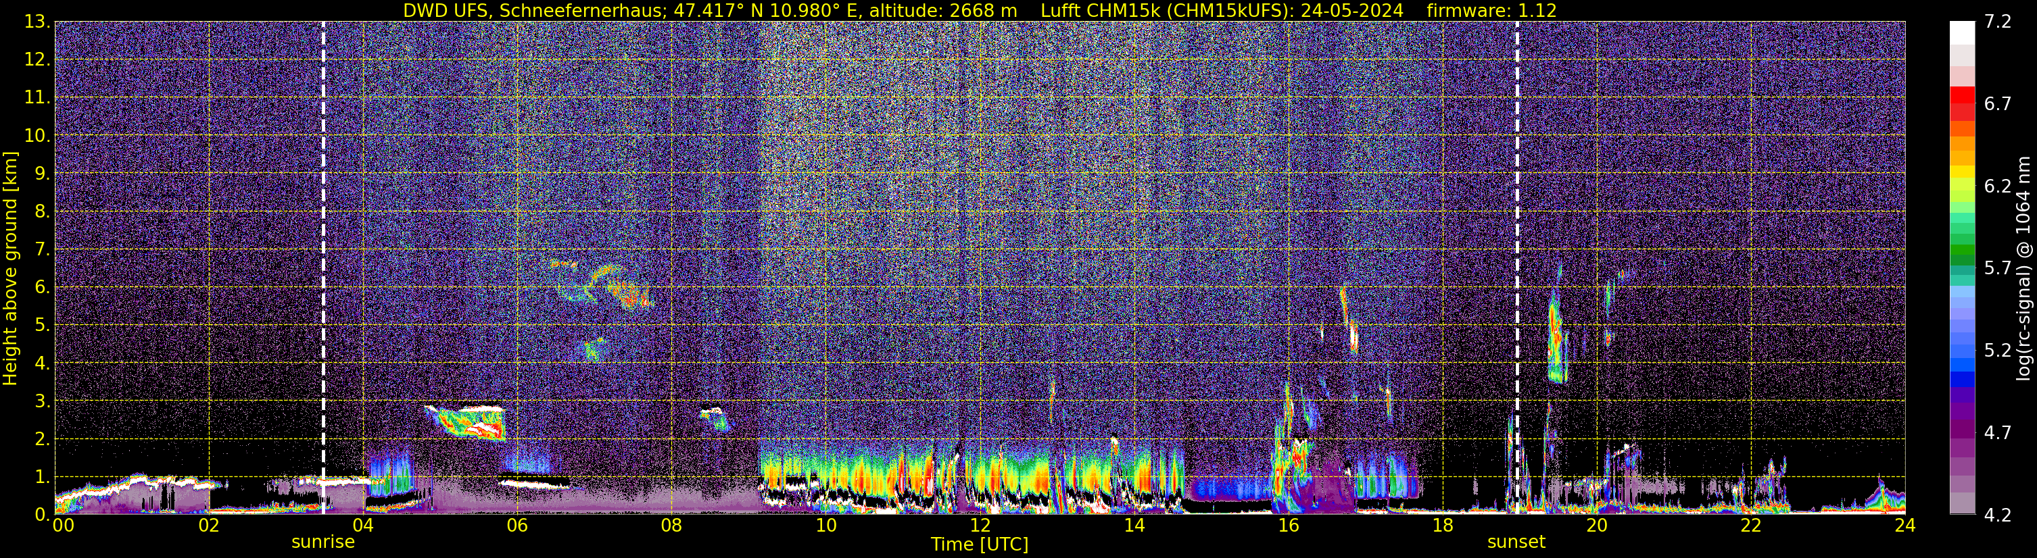Click the '20' tick label on the time axis

coord(1596,526)
